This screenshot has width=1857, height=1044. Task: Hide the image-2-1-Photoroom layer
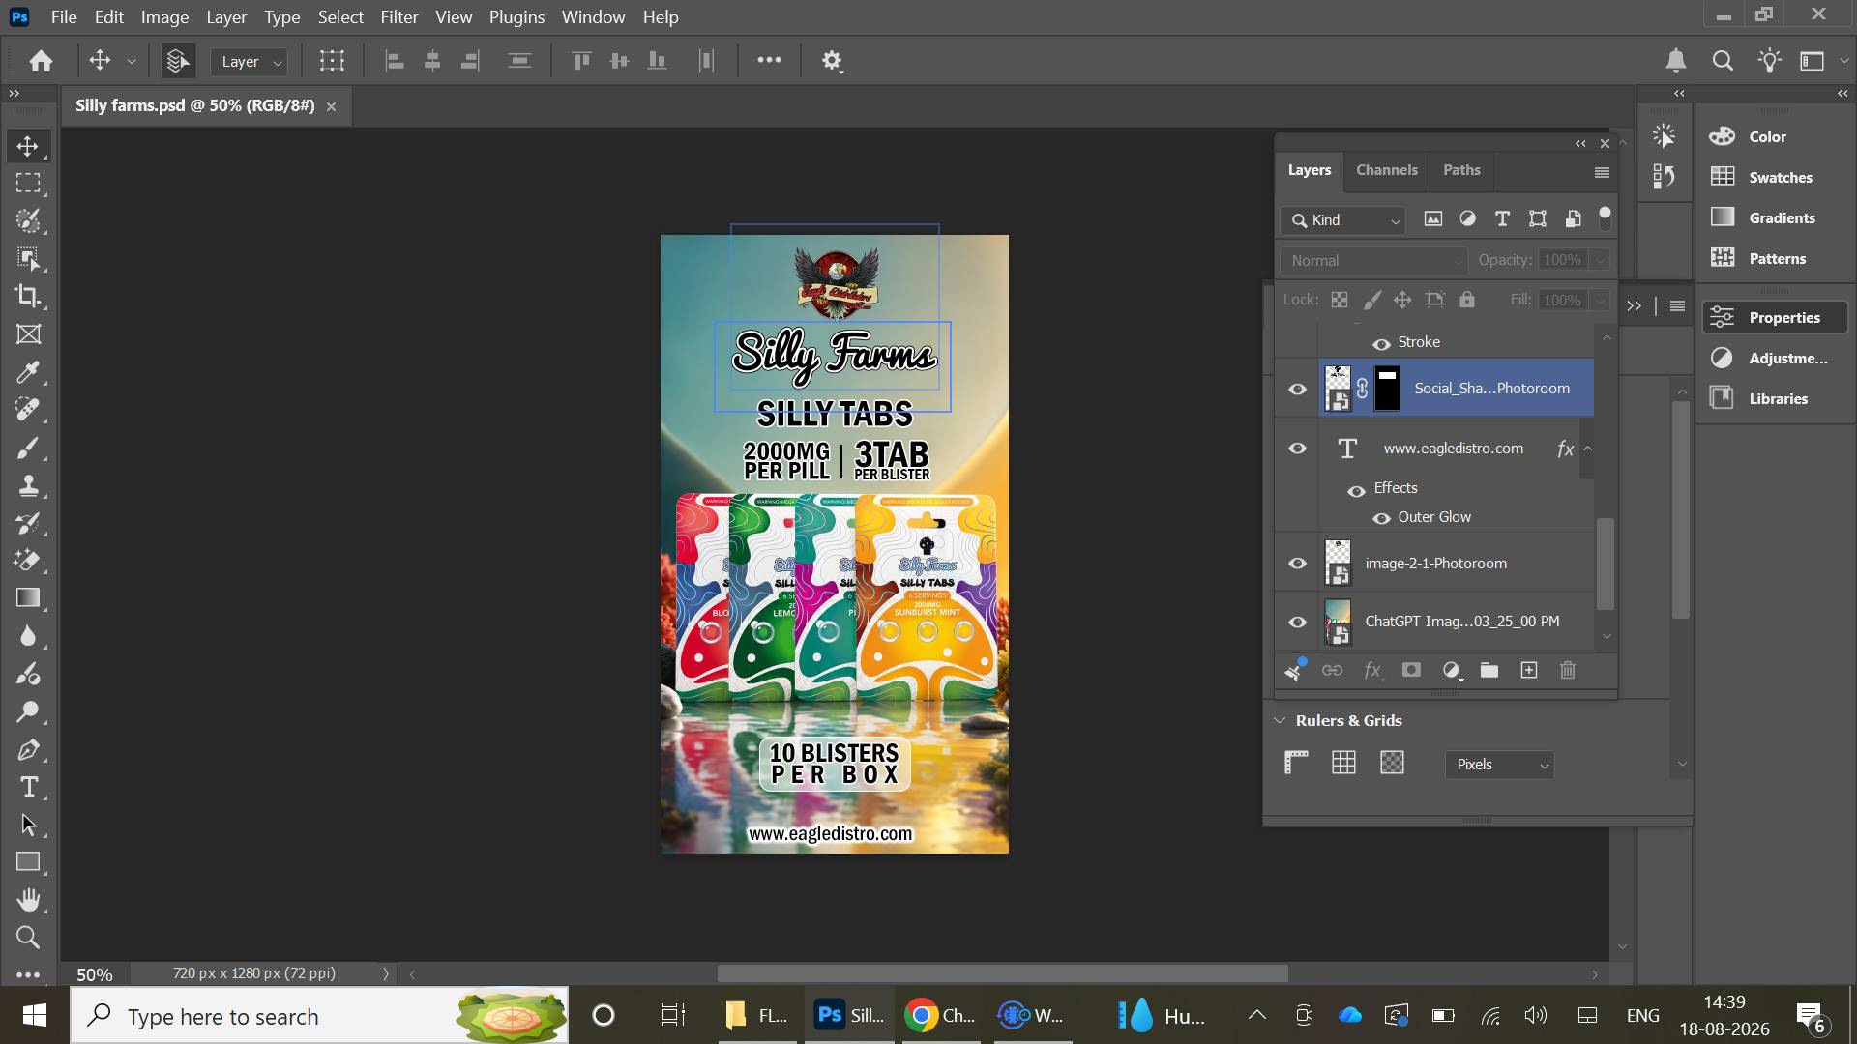point(1297,564)
